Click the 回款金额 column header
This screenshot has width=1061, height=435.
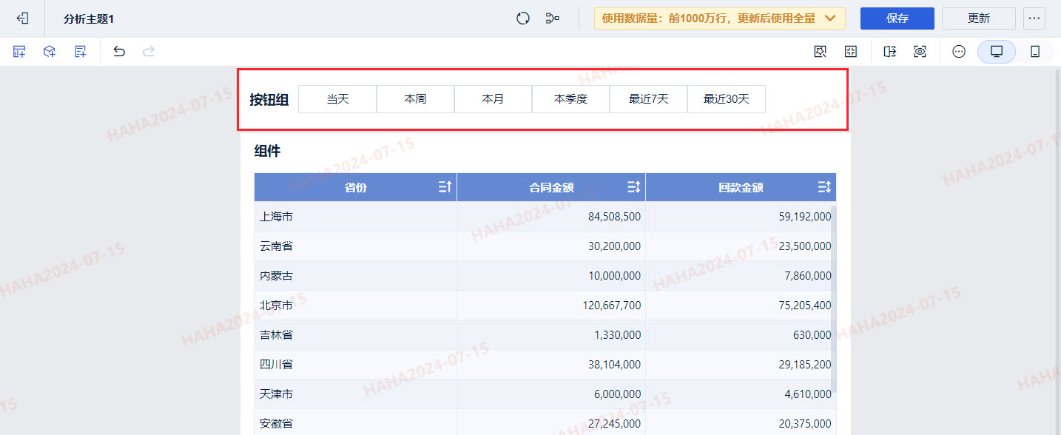pos(741,187)
